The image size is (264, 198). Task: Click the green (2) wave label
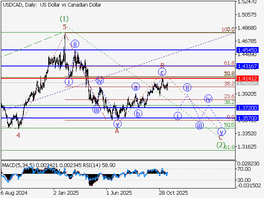(x=221, y=145)
